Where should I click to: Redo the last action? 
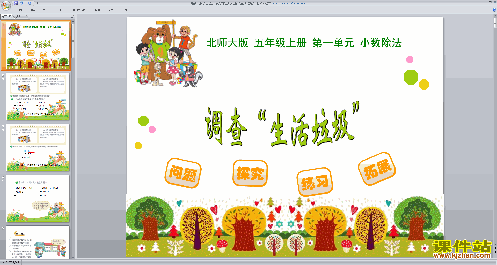(x=30, y=3)
